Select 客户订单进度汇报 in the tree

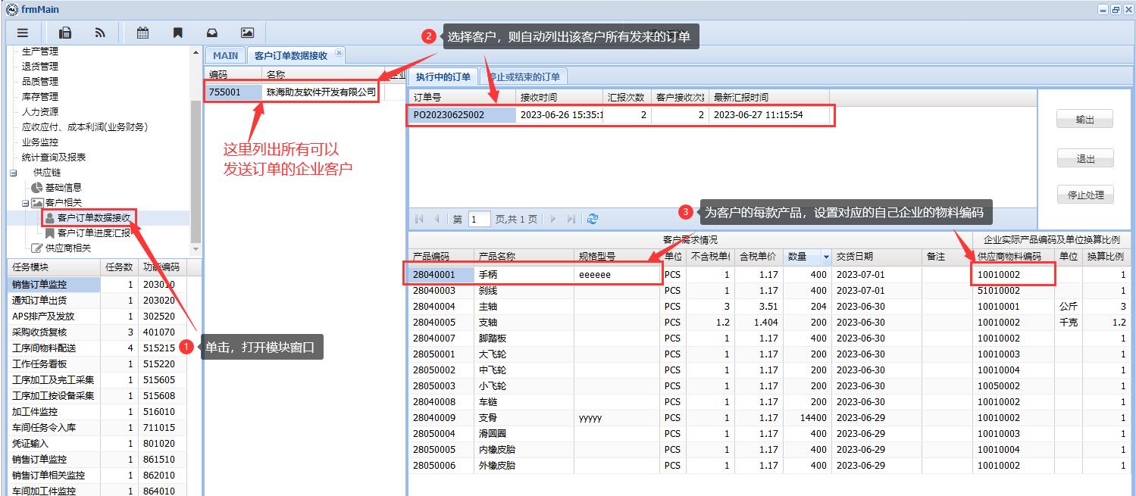94,233
